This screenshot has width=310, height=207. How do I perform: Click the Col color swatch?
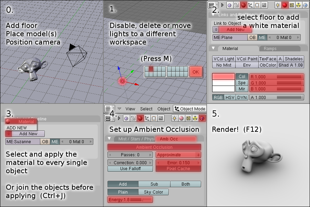[224, 77]
